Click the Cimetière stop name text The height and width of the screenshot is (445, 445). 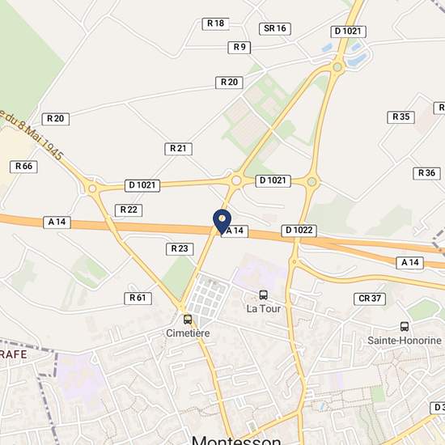pos(188,333)
